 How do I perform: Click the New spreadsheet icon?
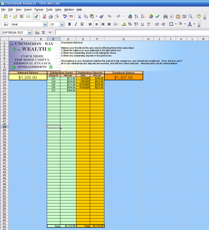6,16
